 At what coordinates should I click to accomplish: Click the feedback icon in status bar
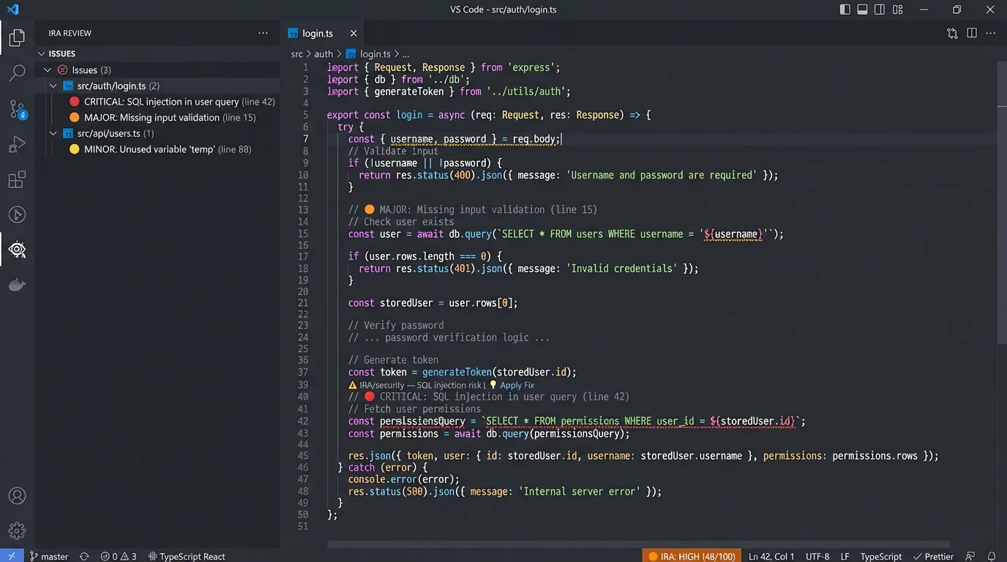(x=970, y=556)
